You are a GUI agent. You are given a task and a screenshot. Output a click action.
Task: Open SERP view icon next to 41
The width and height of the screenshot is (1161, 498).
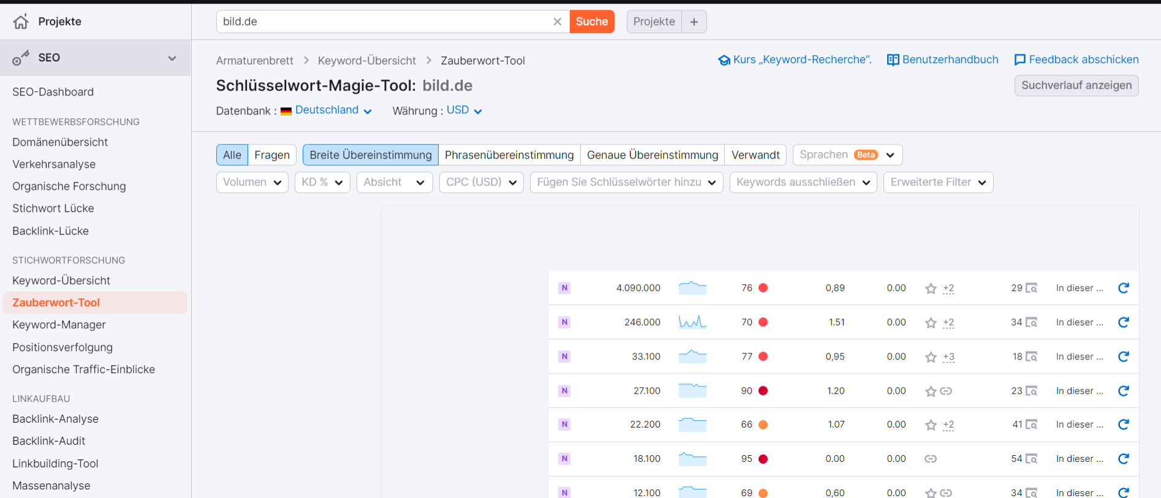pos(1032,424)
